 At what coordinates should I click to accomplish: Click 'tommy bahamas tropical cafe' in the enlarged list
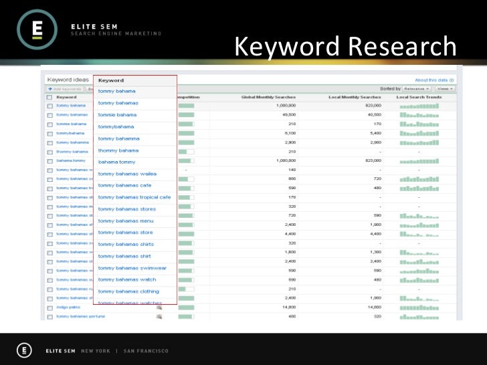[x=134, y=197]
